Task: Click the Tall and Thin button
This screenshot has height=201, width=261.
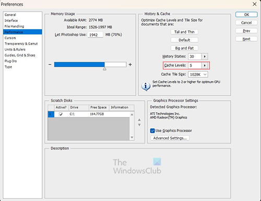Action: click(184, 32)
